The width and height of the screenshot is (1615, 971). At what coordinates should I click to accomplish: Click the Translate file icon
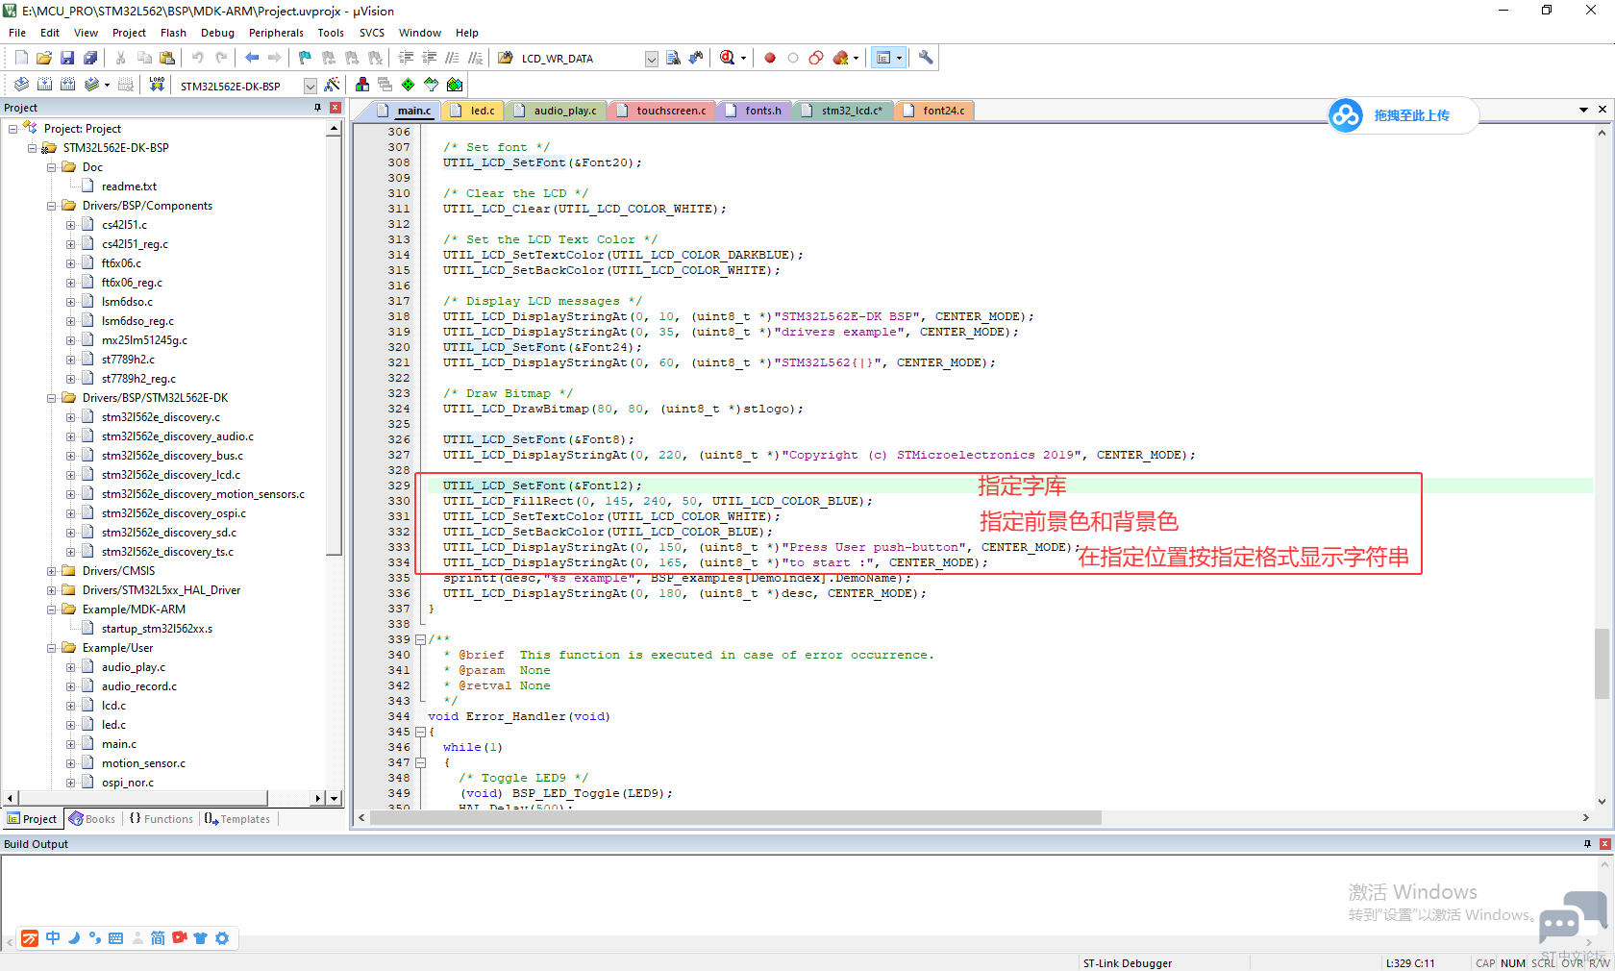(x=21, y=85)
